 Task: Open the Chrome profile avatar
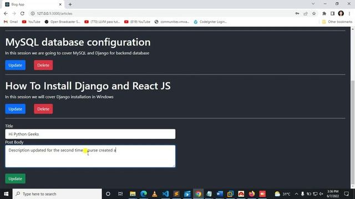(x=341, y=13)
